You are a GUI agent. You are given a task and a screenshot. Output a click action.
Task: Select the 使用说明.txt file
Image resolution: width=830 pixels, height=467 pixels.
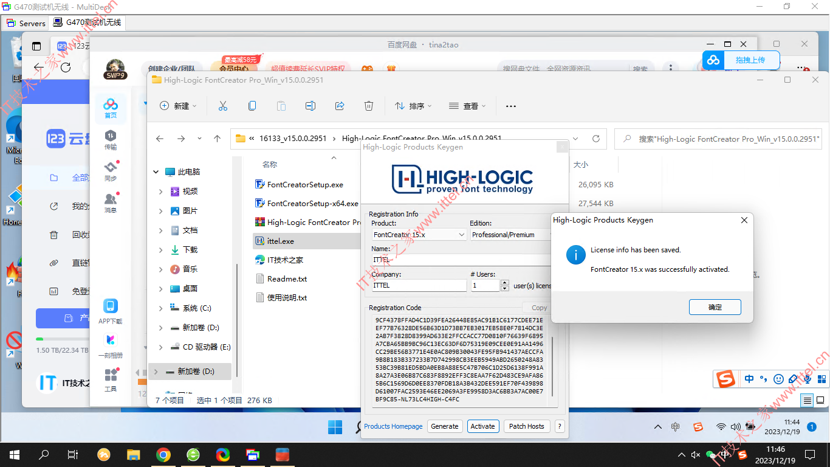tap(281, 298)
